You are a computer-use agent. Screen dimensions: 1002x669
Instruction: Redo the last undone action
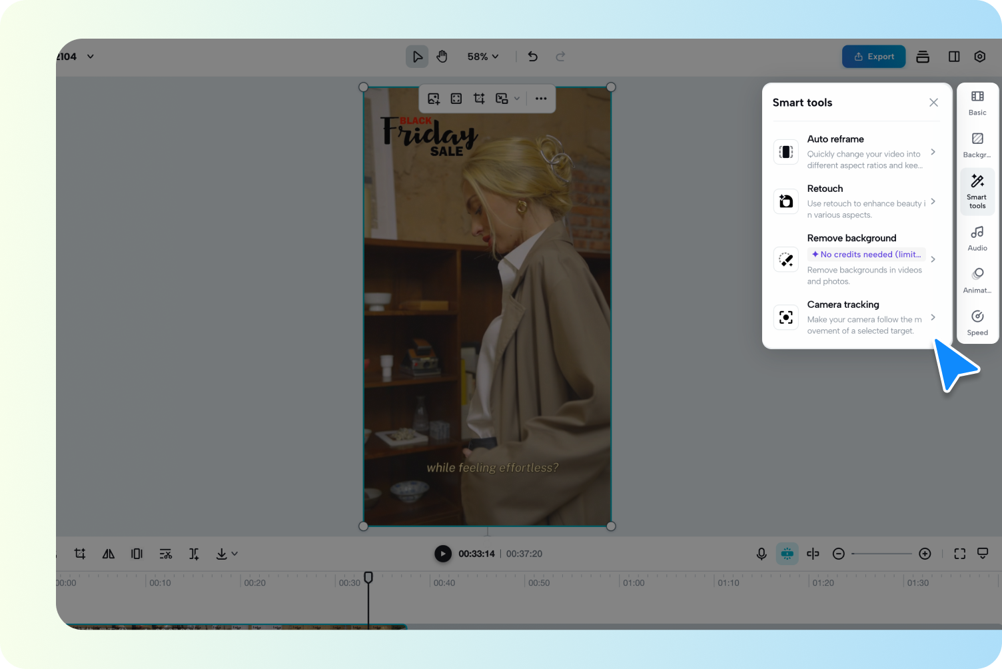click(x=560, y=57)
